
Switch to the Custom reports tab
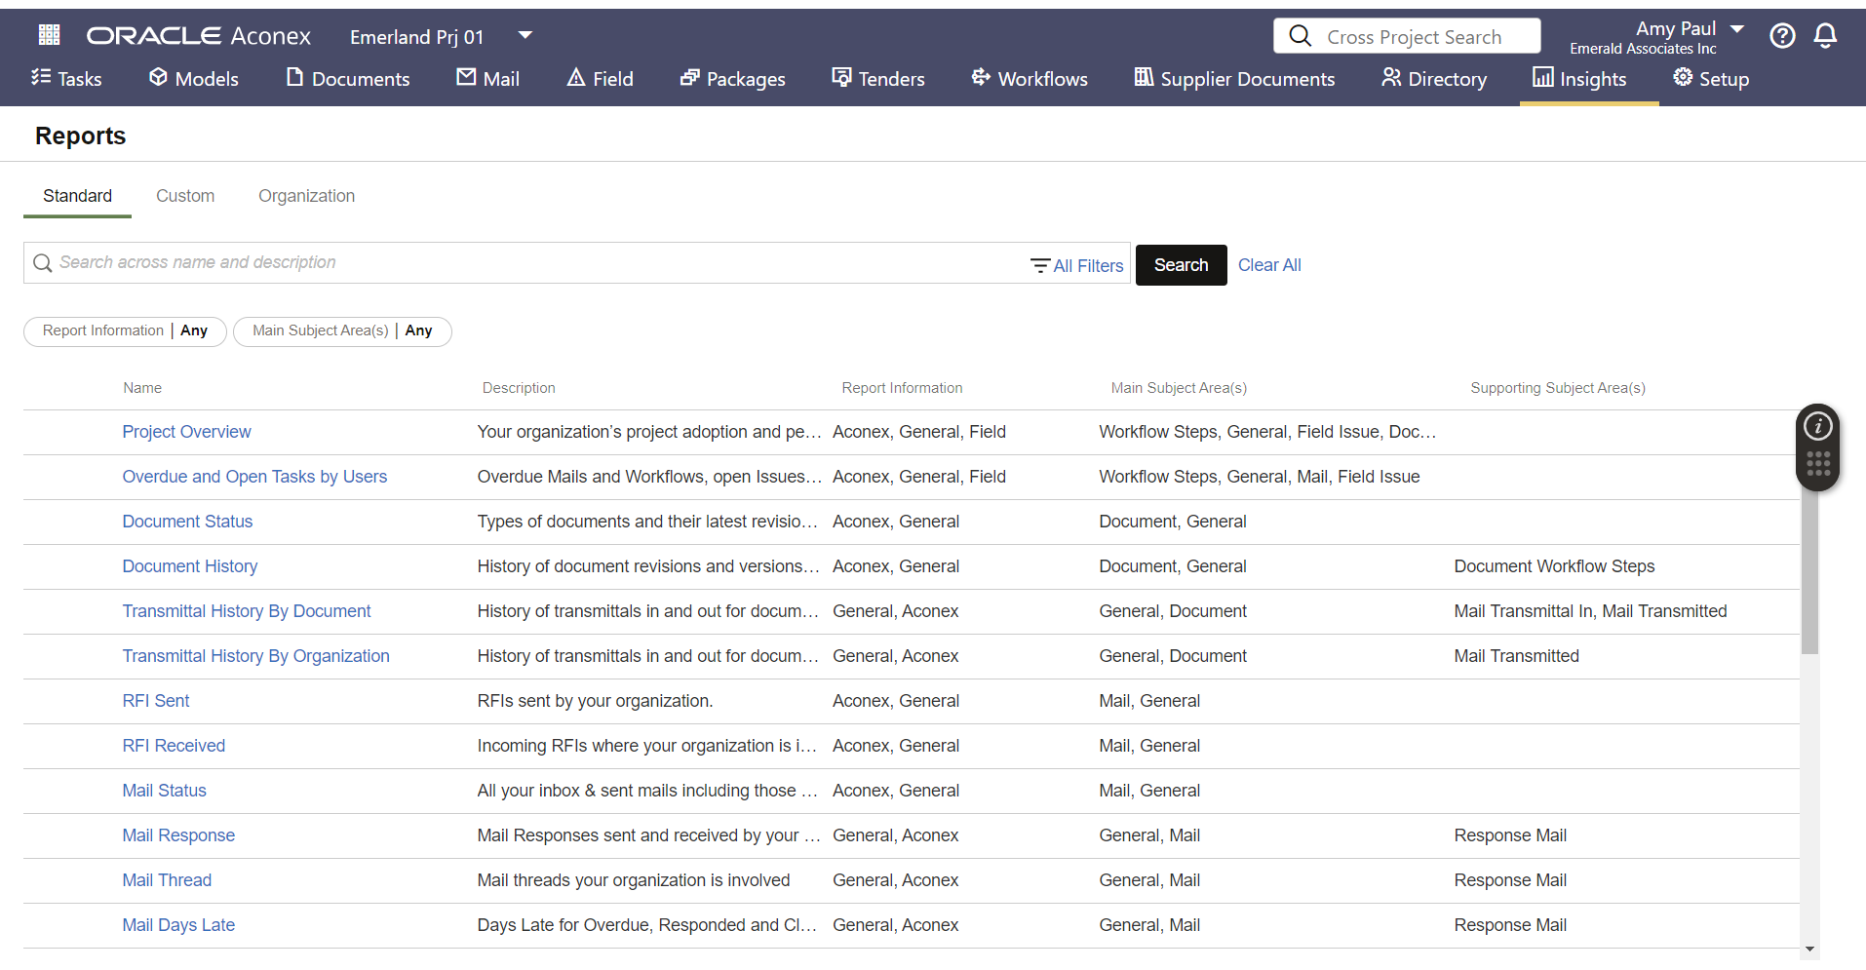coord(185,196)
